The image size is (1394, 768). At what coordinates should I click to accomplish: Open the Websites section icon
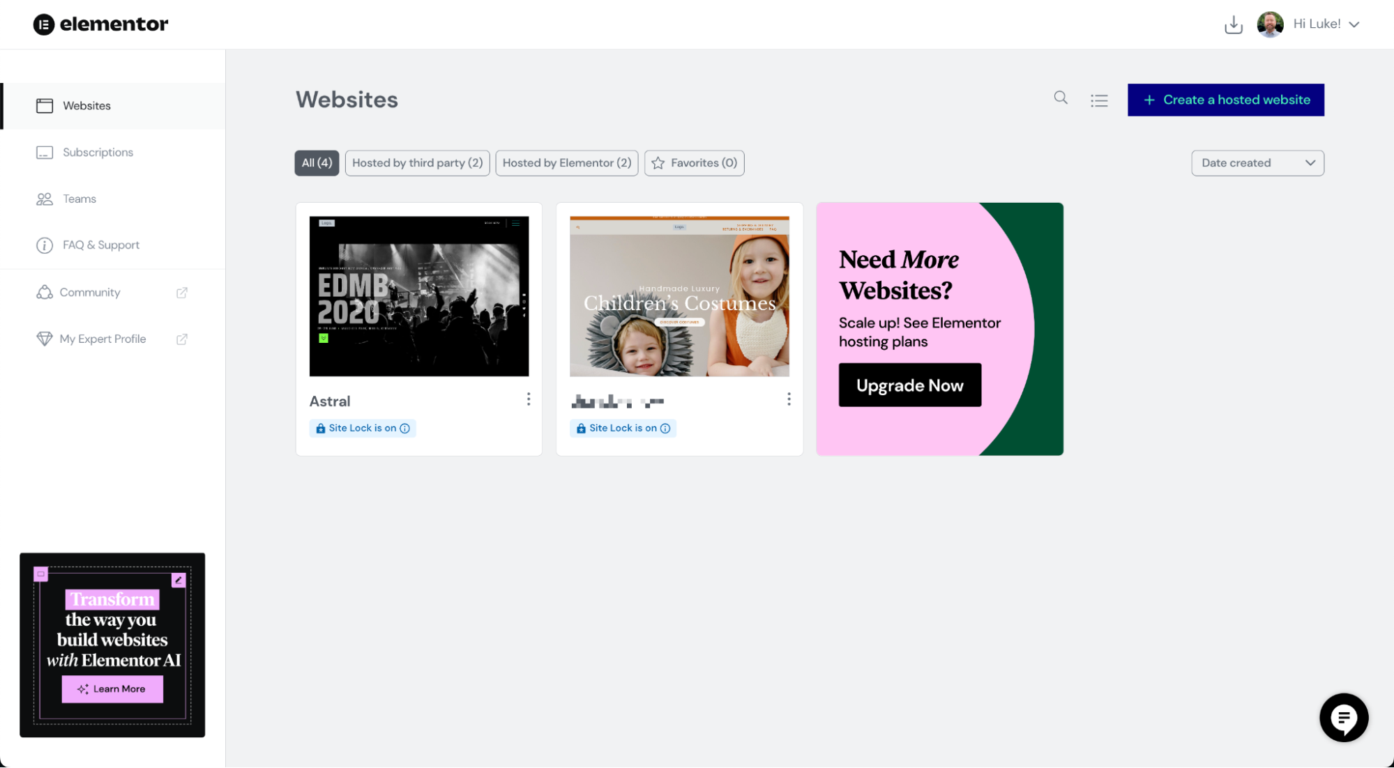click(x=43, y=105)
